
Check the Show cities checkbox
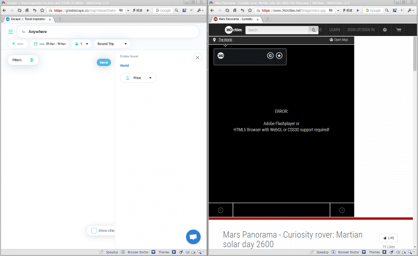(94, 230)
